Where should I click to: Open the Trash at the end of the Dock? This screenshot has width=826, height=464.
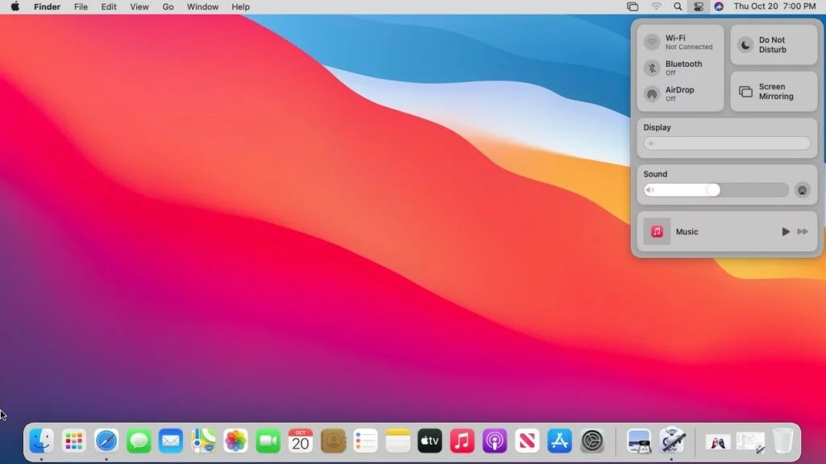782,441
